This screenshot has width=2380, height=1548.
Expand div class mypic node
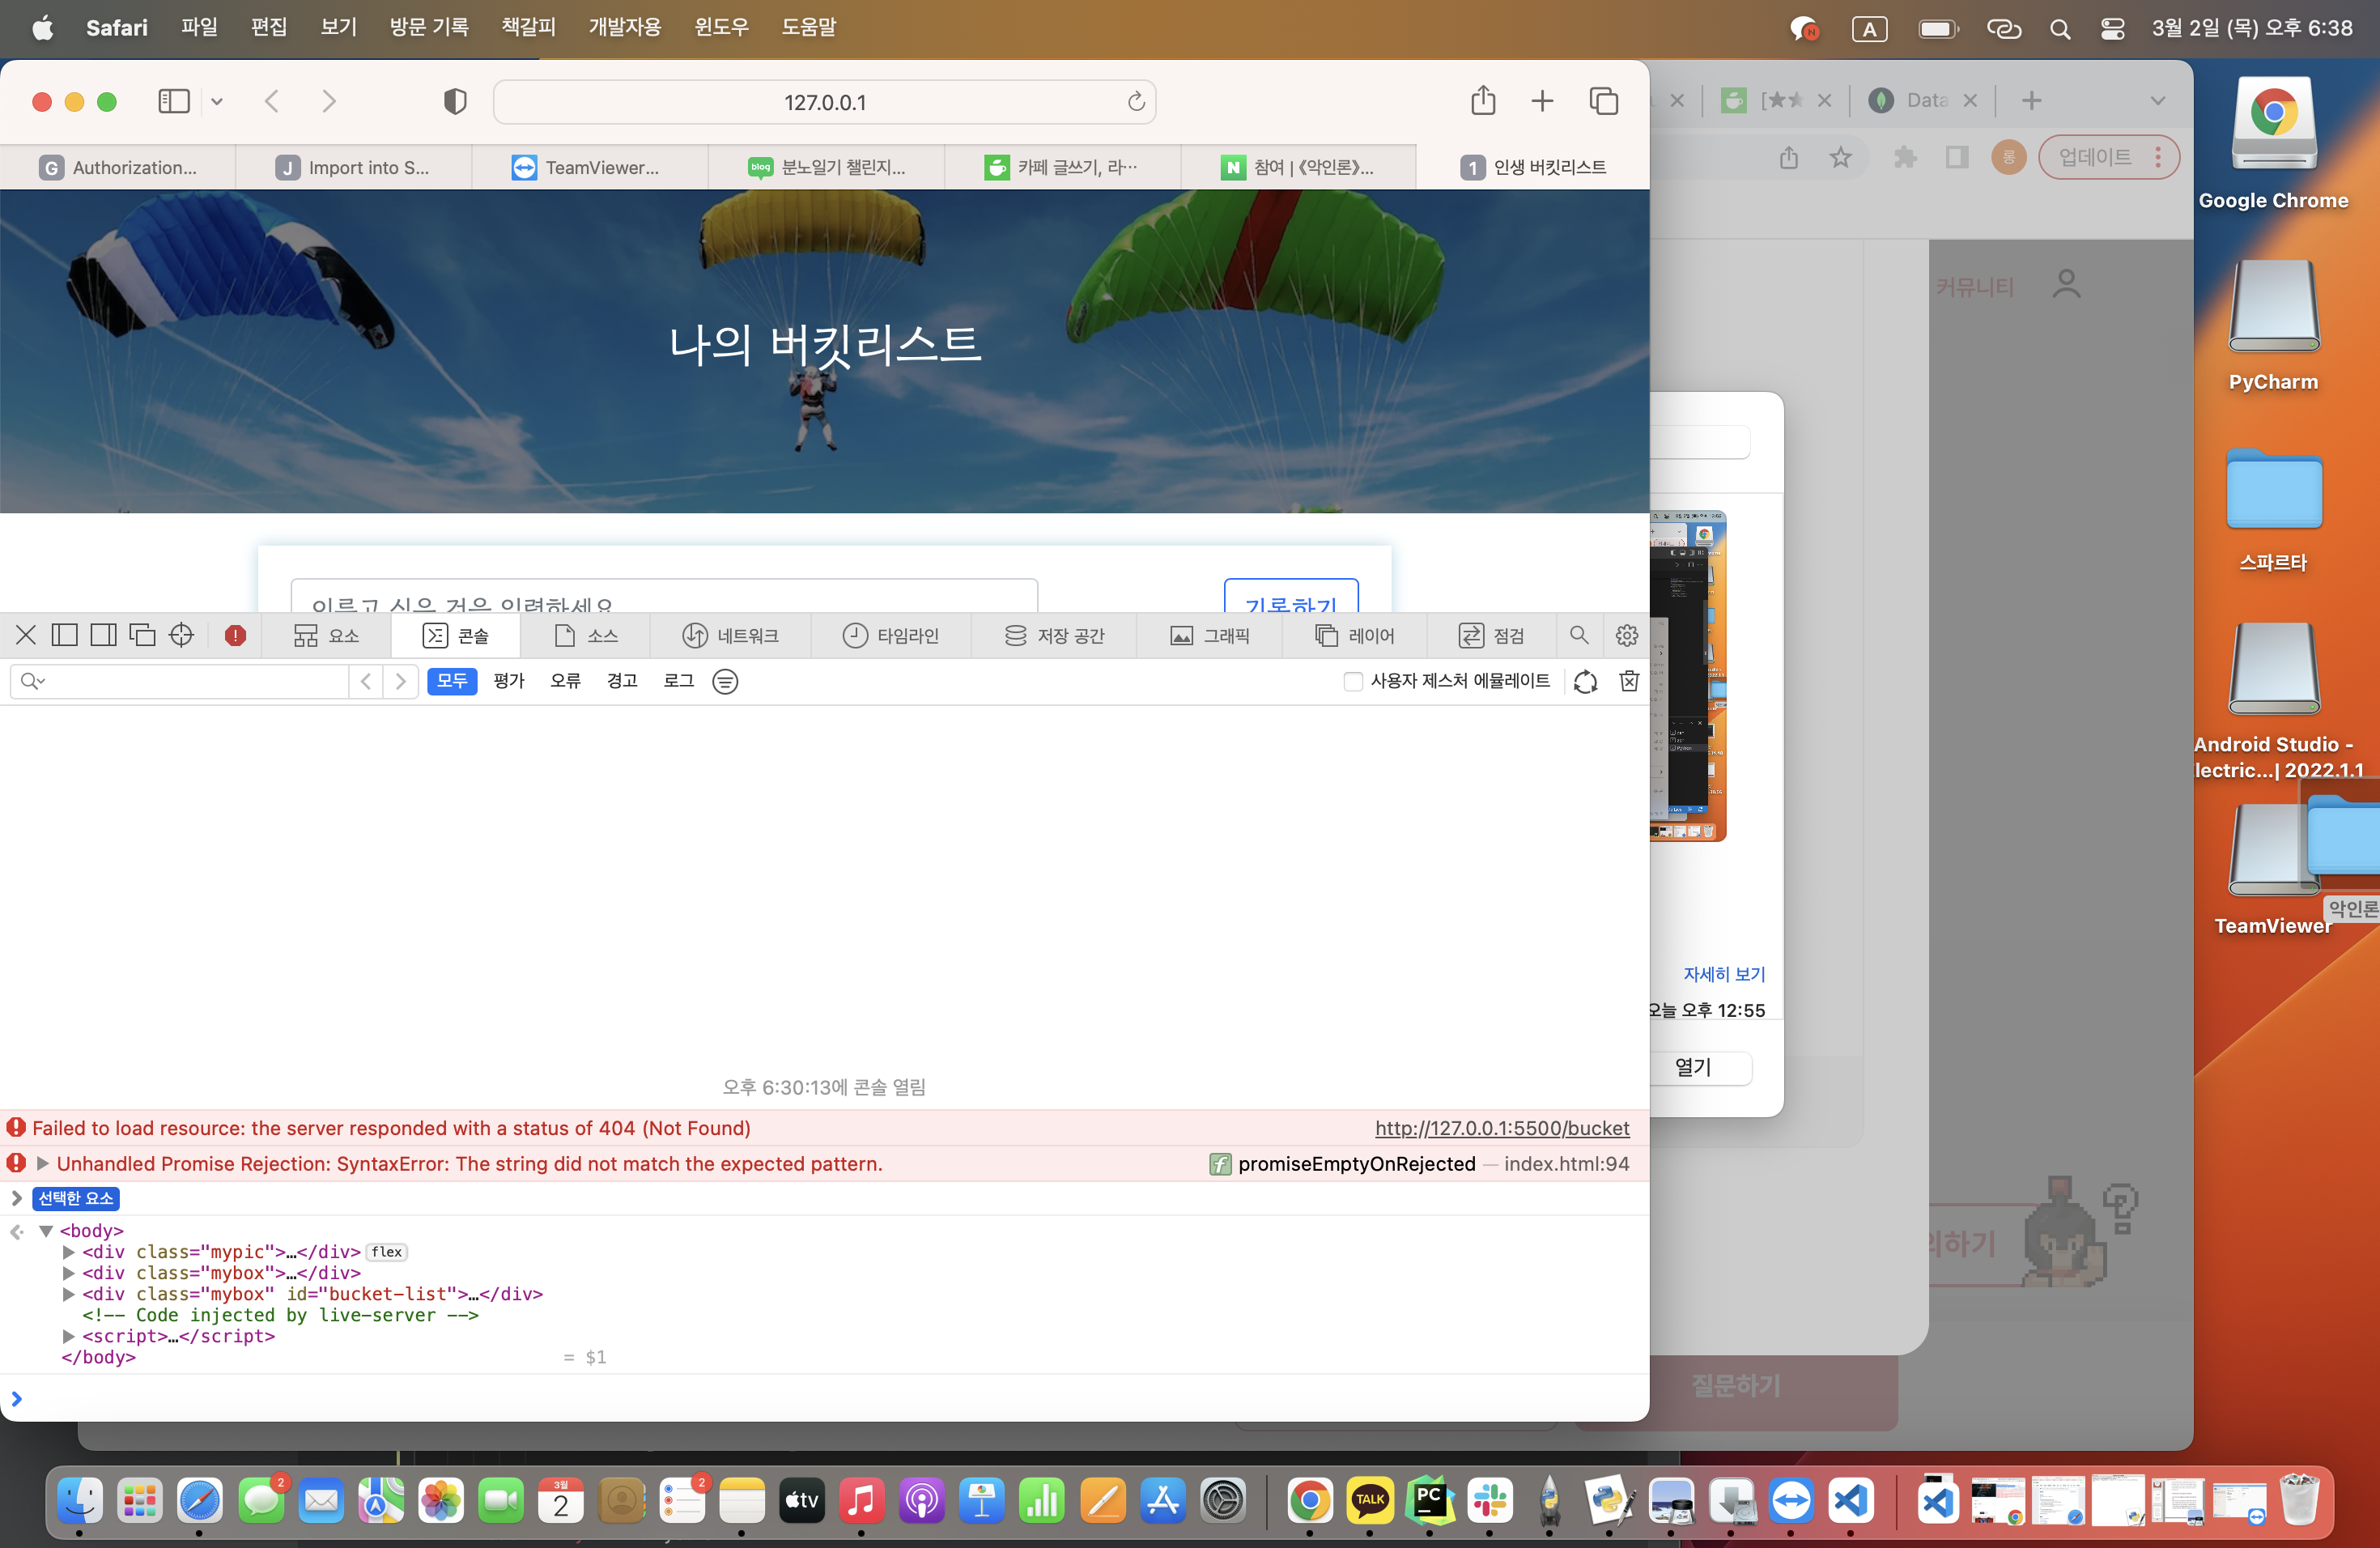pyautogui.click(x=68, y=1252)
